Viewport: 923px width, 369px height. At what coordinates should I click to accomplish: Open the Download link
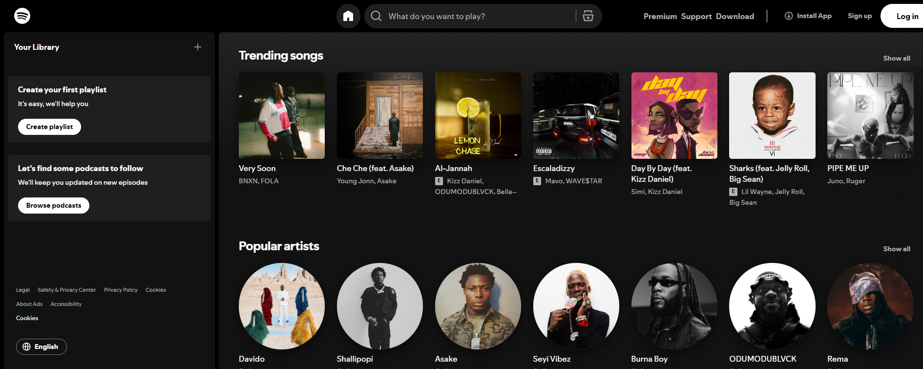735,16
